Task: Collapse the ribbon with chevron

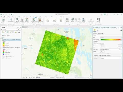Action: (122, 25)
